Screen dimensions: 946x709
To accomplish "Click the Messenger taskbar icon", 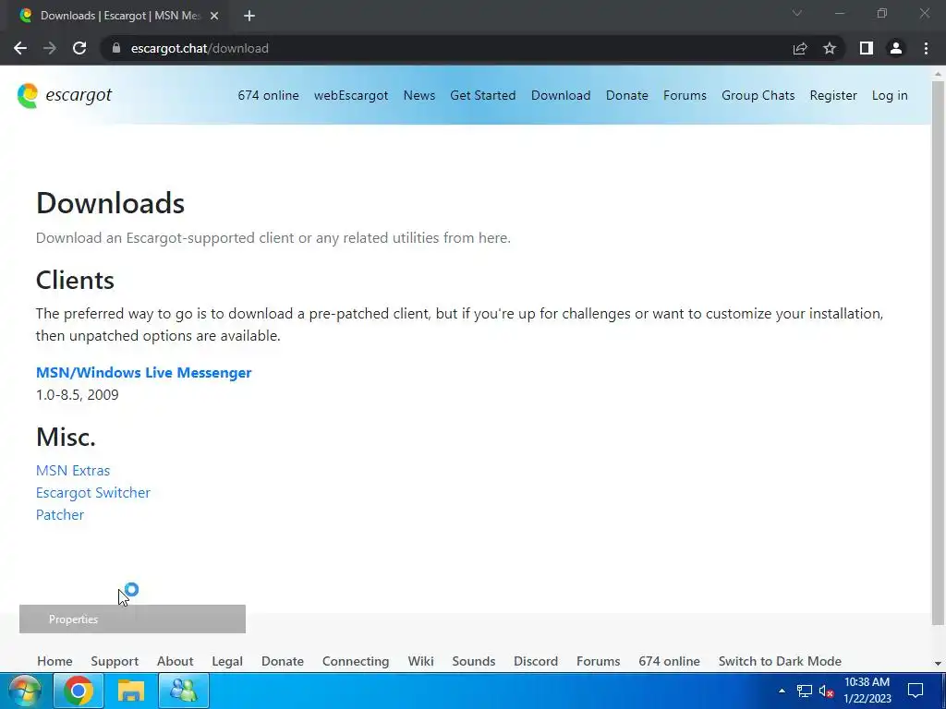I will [x=184, y=691].
